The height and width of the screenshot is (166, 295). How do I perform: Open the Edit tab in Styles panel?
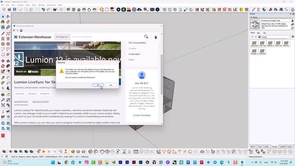pyautogui.click(x=258, y=33)
